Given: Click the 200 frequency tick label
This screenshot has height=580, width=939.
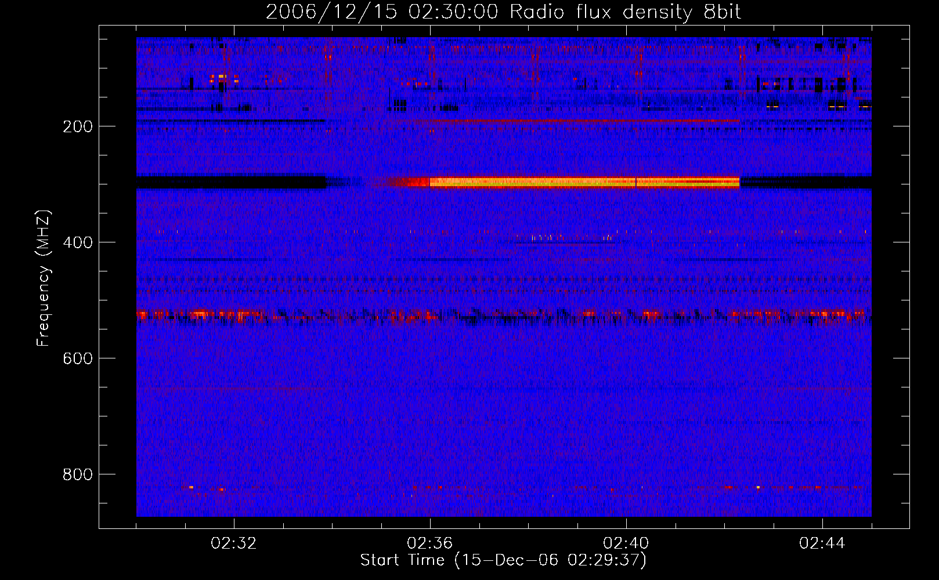Looking at the screenshot, I should coord(78,126).
